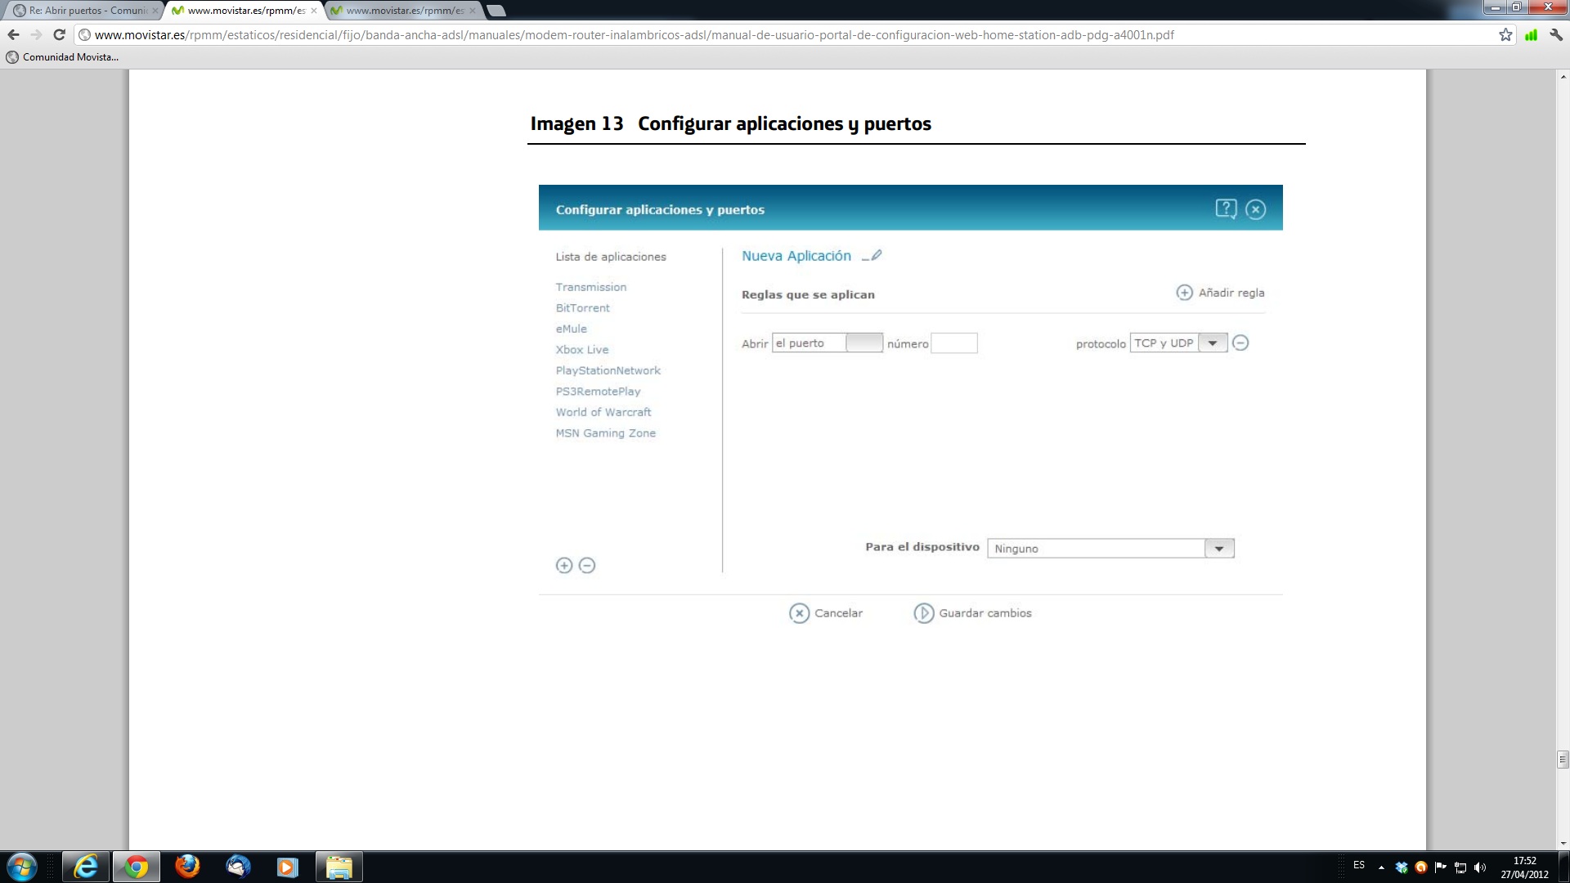Click the Guardar cambios arrow icon
Viewport: 1570px width, 883px height.
pos(923,613)
